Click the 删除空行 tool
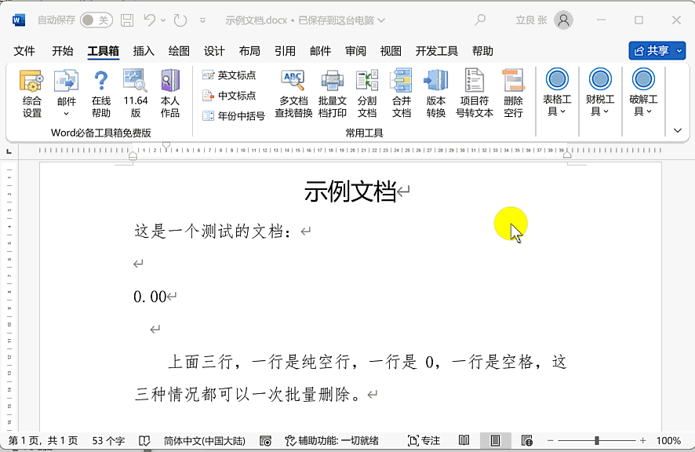This screenshot has height=452, width=695. click(513, 93)
